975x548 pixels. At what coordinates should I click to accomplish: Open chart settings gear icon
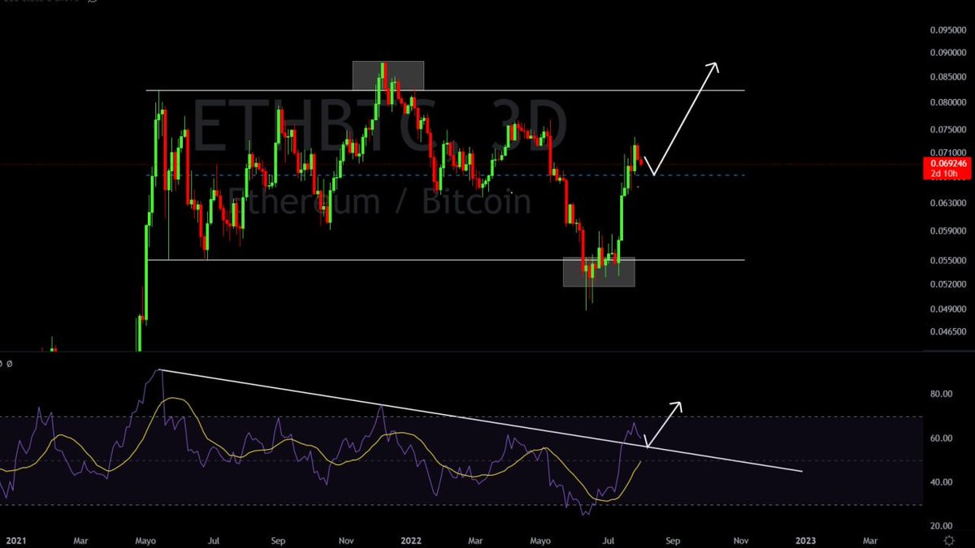pos(948,539)
